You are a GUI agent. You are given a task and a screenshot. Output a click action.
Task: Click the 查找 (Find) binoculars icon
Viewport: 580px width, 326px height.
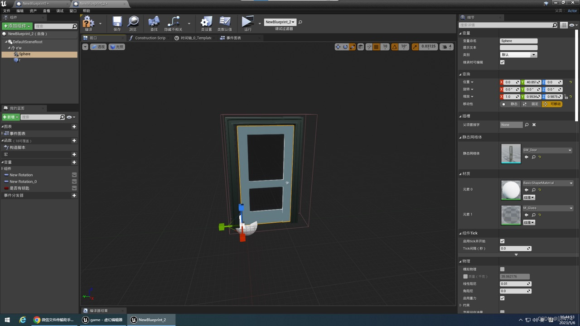[x=154, y=21]
